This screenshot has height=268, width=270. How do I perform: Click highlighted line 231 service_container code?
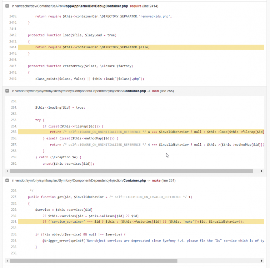(x=143, y=222)
